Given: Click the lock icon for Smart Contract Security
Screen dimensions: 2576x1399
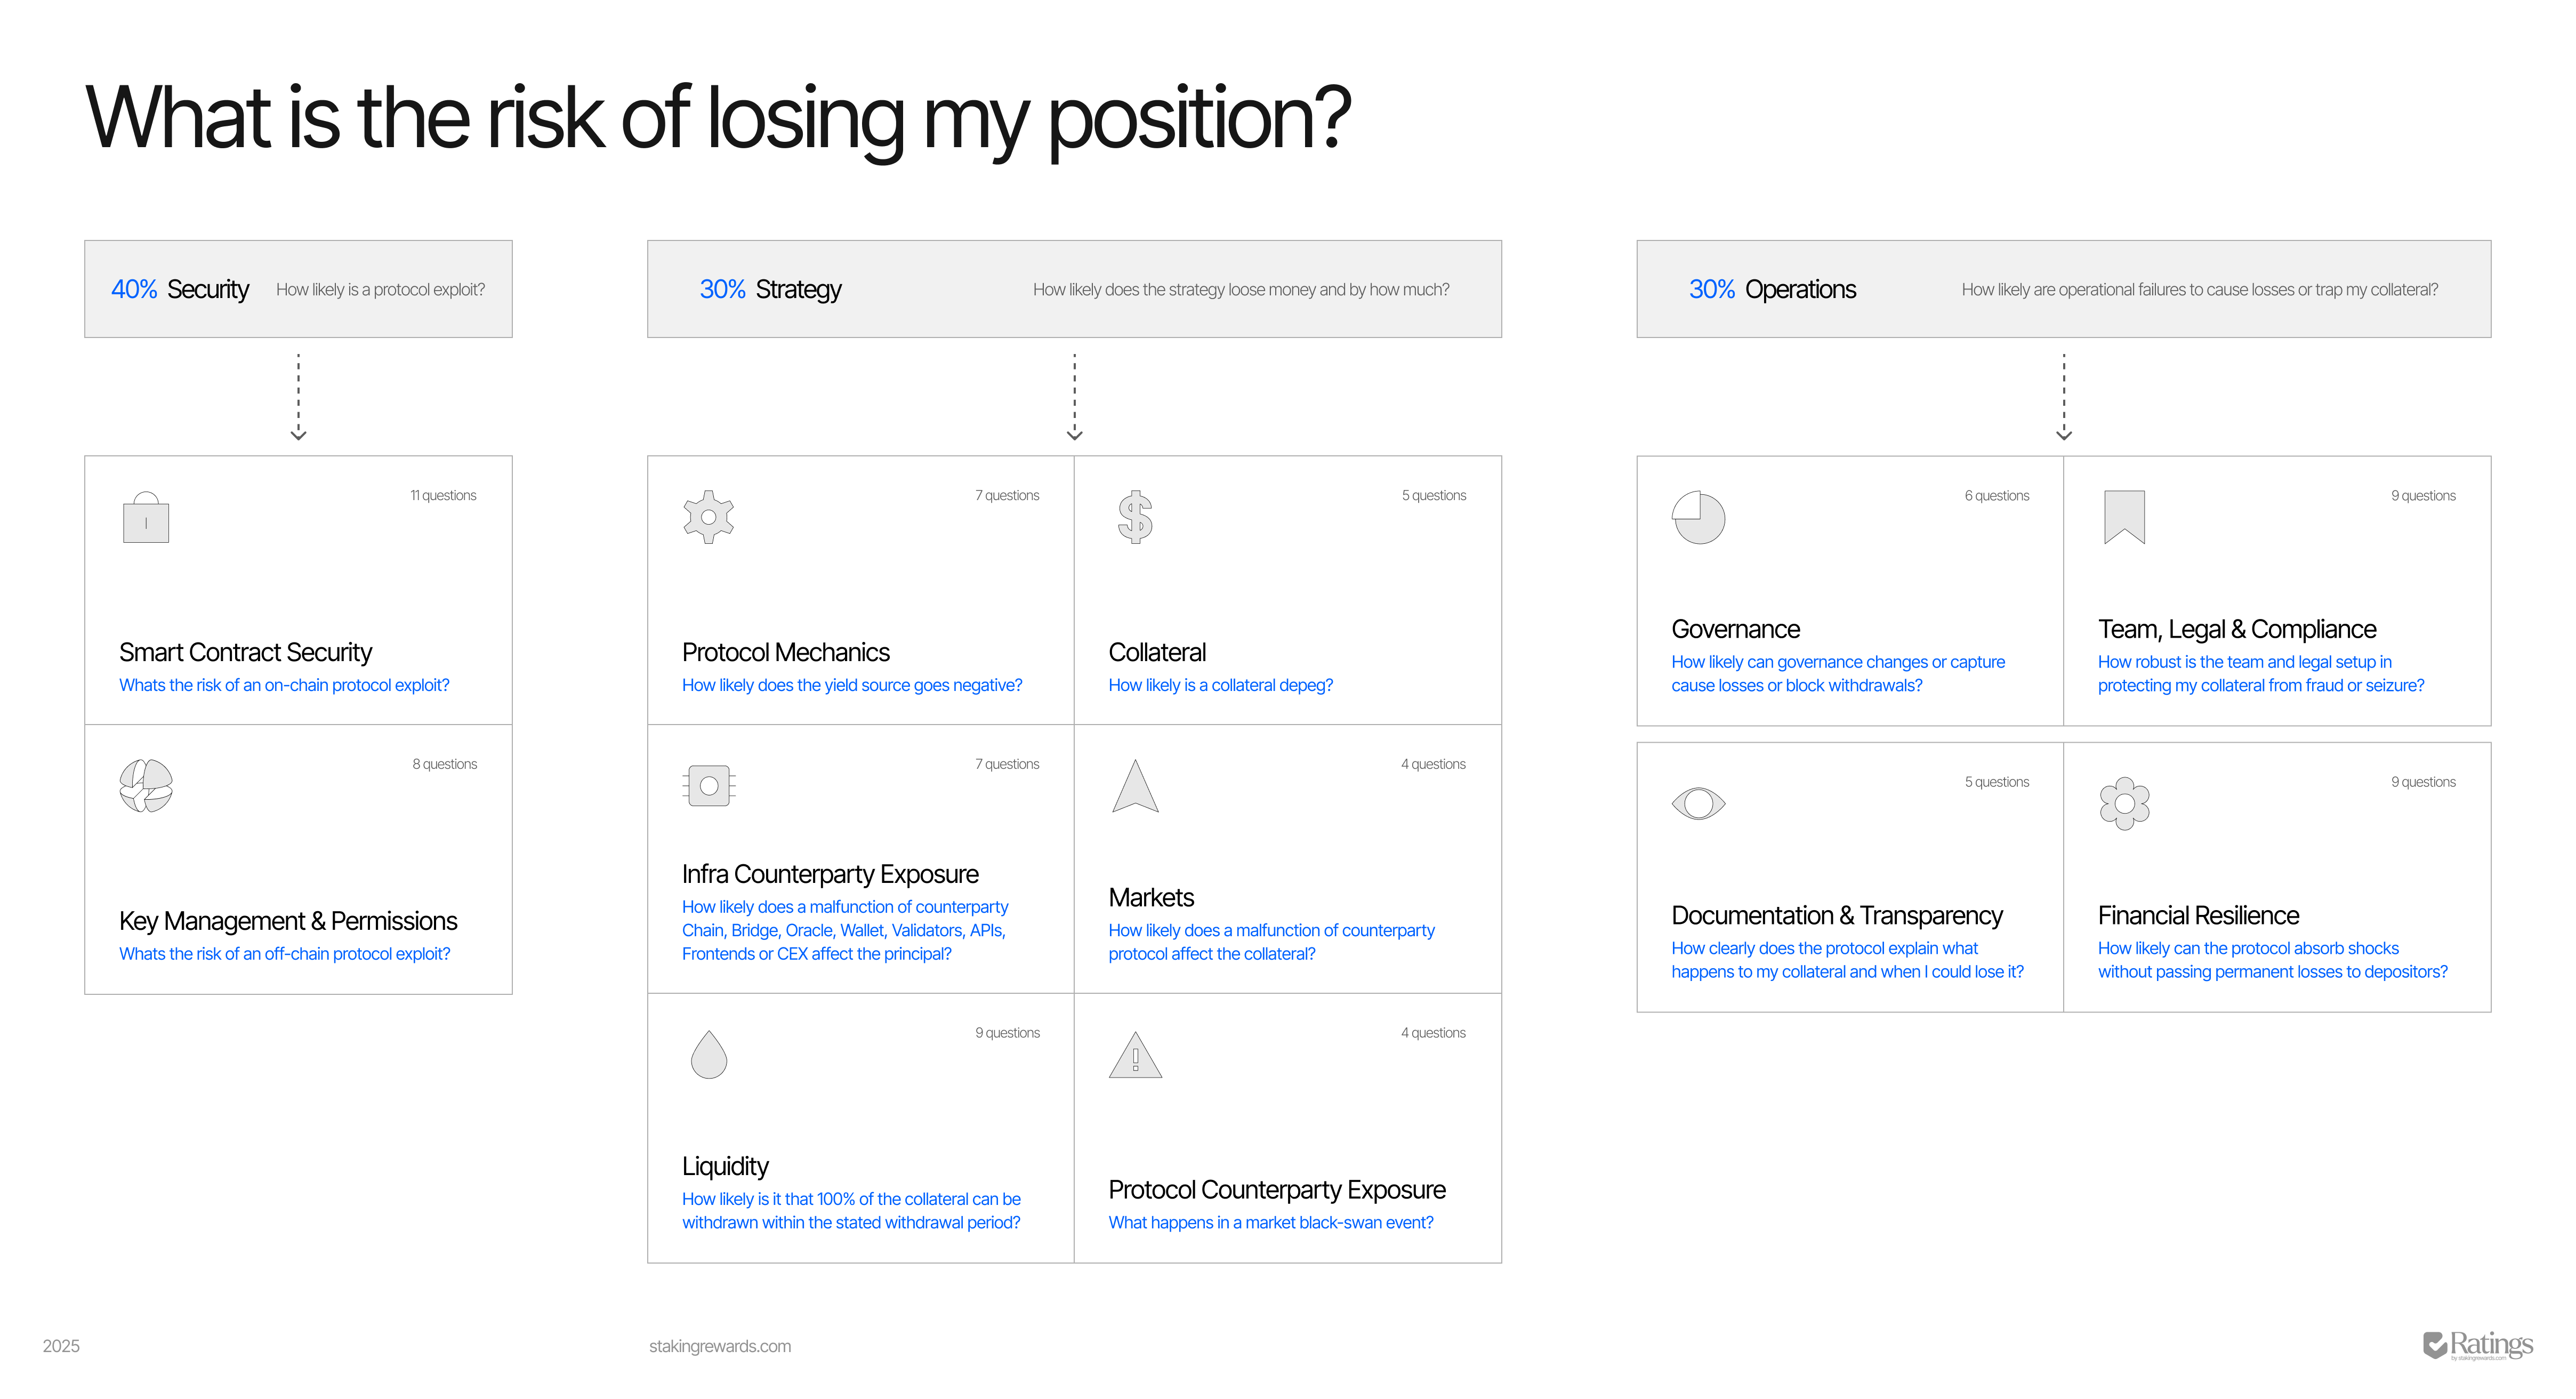Looking at the screenshot, I should click(x=146, y=518).
